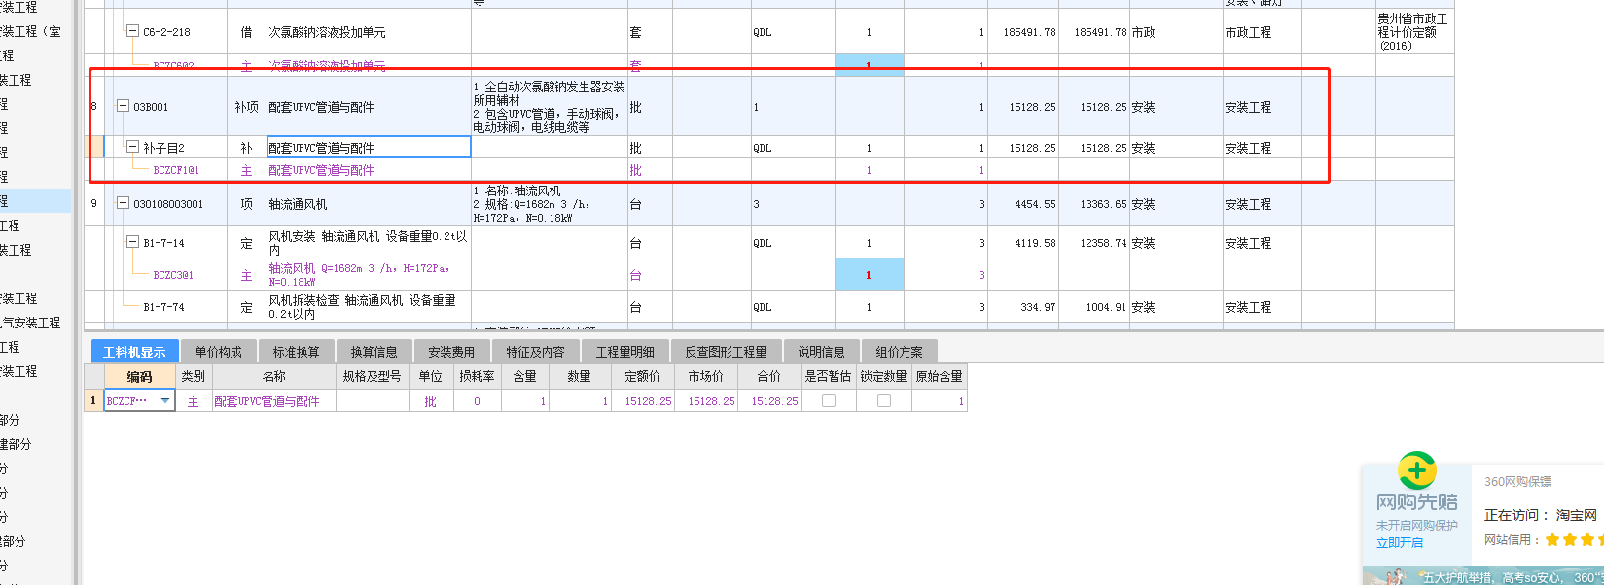Collapse the C6-2-218 row
Screen dimensions: 1604x585
click(133, 31)
